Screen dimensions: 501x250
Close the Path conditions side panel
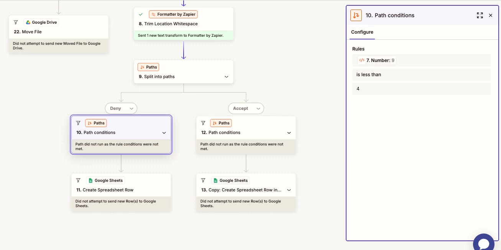(491, 15)
